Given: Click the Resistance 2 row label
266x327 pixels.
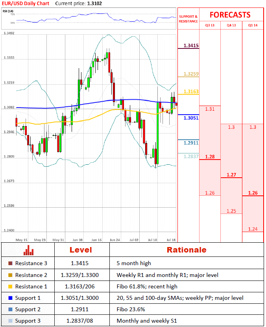Looking at the screenshot, I should (x=31, y=275).
